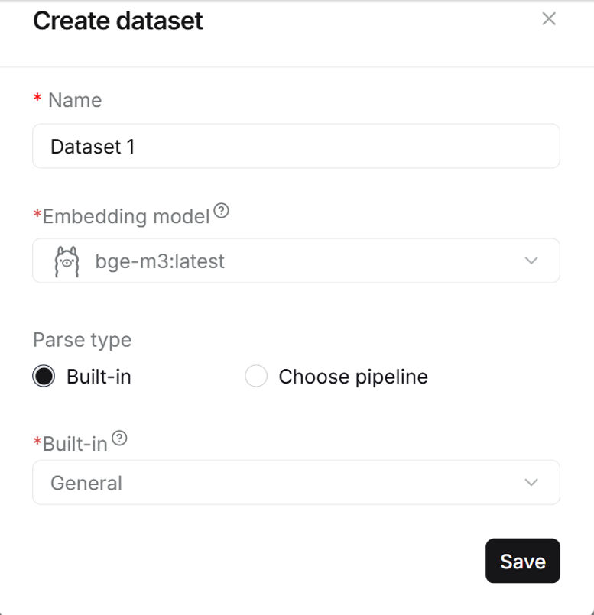The width and height of the screenshot is (594, 615).
Task: Close the Create dataset dialog
Action: click(x=548, y=19)
